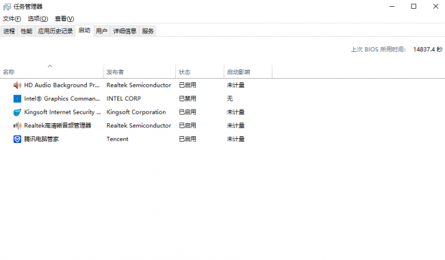The width and height of the screenshot is (445, 260).
Task: Click the 无 startup impact of Intel
Action: (230, 99)
